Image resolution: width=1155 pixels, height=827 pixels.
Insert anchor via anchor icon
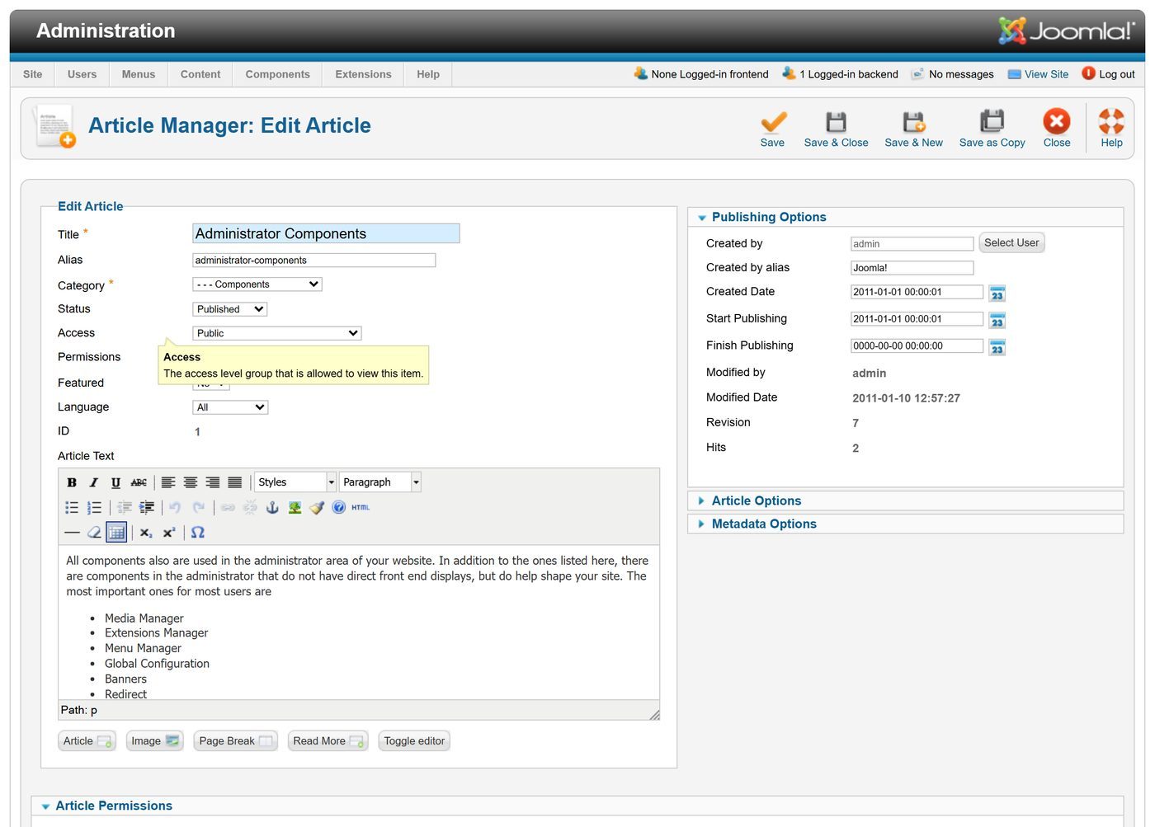(272, 507)
